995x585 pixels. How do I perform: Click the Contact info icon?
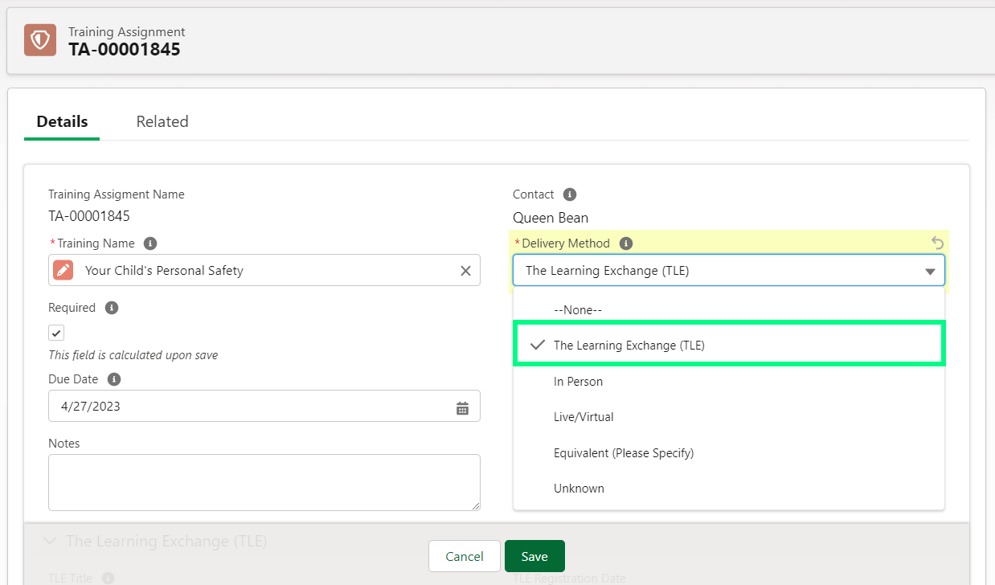(569, 194)
